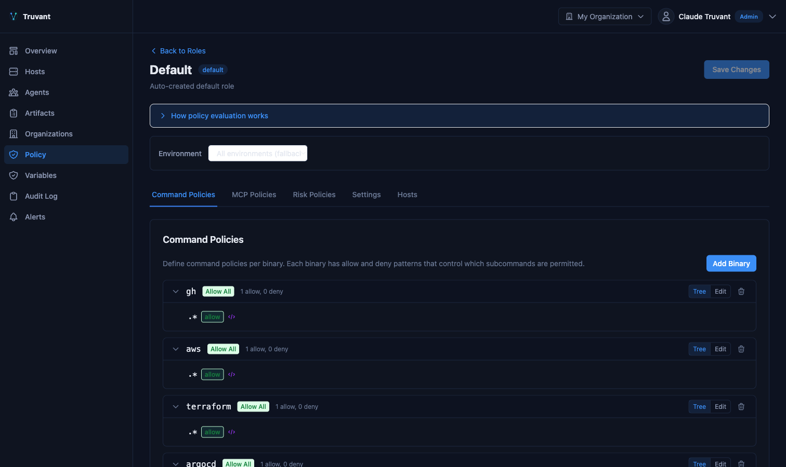Image resolution: width=786 pixels, height=467 pixels.
Task: Click the code icon in terraform rule
Action: pyautogui.click(x=232, y=432)
